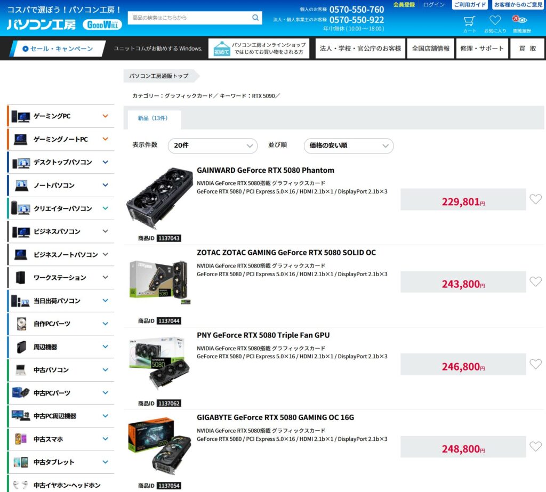
Task: Favorite the ZOTAC GAMING RTX 5080 SOLID OC
Action: tap(535, 281)
